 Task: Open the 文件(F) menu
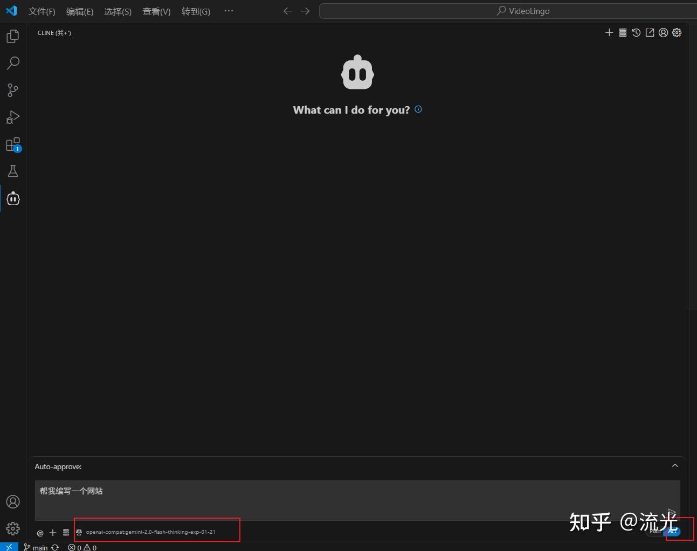42,11
